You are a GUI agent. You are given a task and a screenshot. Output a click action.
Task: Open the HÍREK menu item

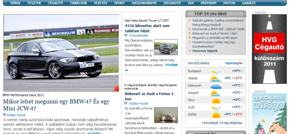15,3
